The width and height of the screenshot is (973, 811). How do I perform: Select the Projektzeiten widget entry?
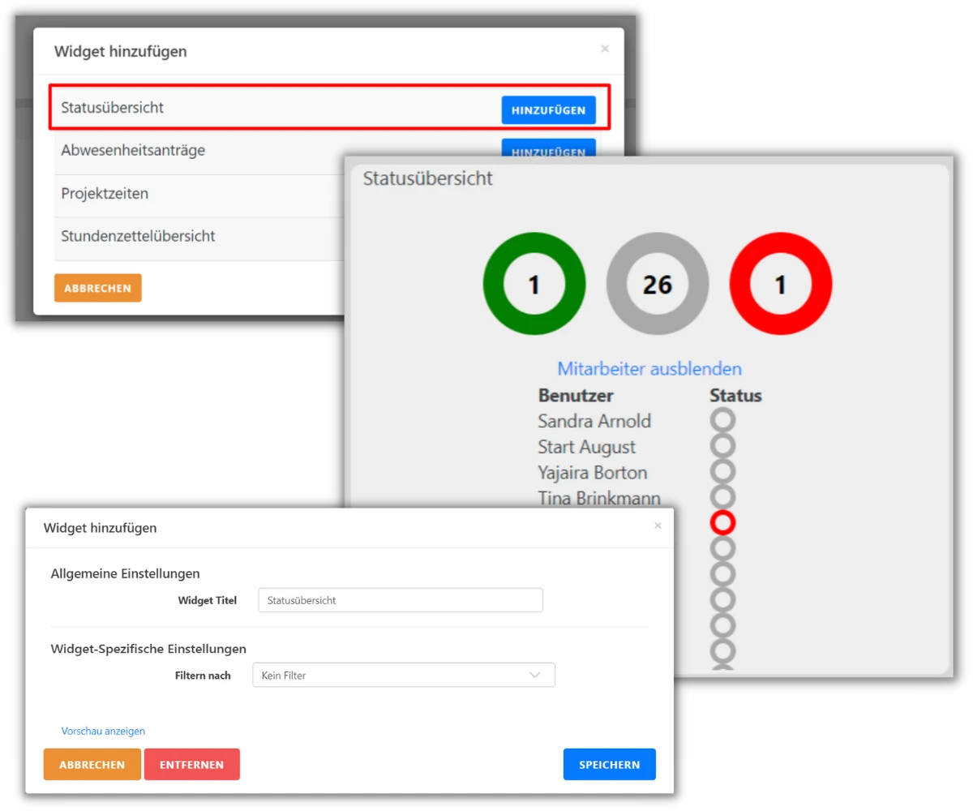pyautogui.click(x=105, y=194)
